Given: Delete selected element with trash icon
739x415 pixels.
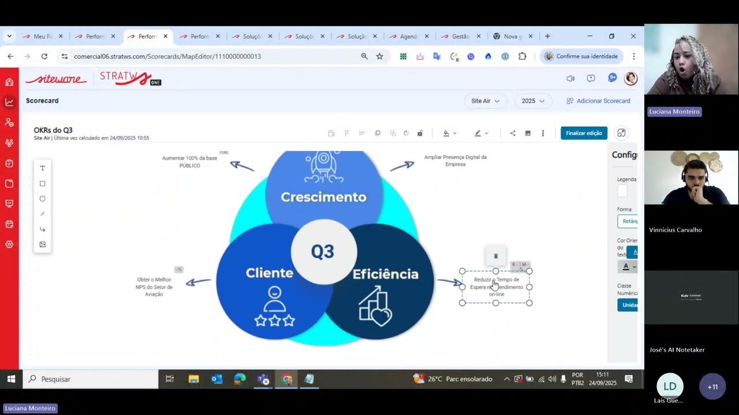Looking at the screenshot, I should (495, 256).
